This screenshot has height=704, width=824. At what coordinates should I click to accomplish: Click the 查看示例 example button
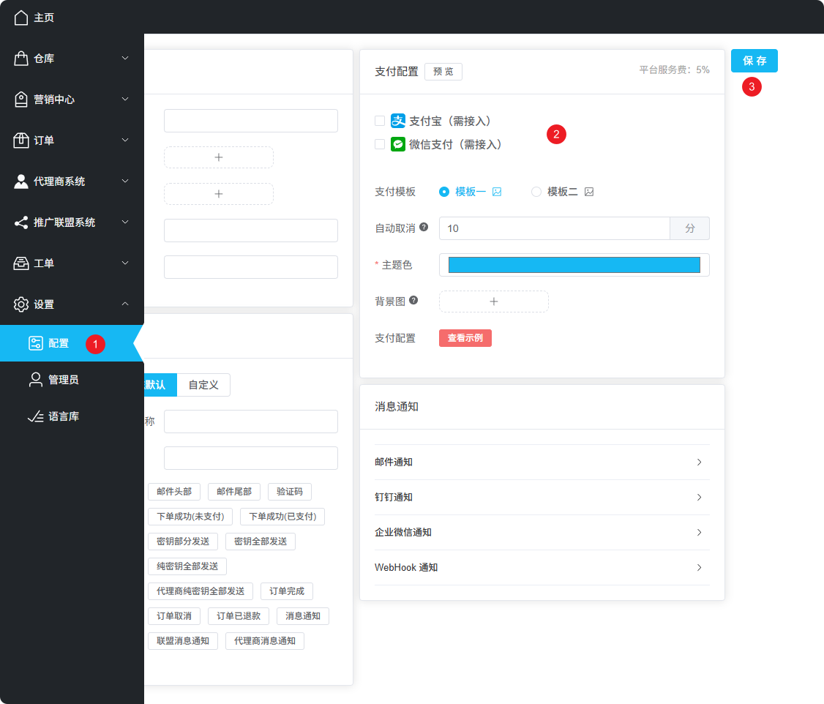(x=465, y=337)
